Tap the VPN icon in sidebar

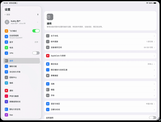point(6,53)
